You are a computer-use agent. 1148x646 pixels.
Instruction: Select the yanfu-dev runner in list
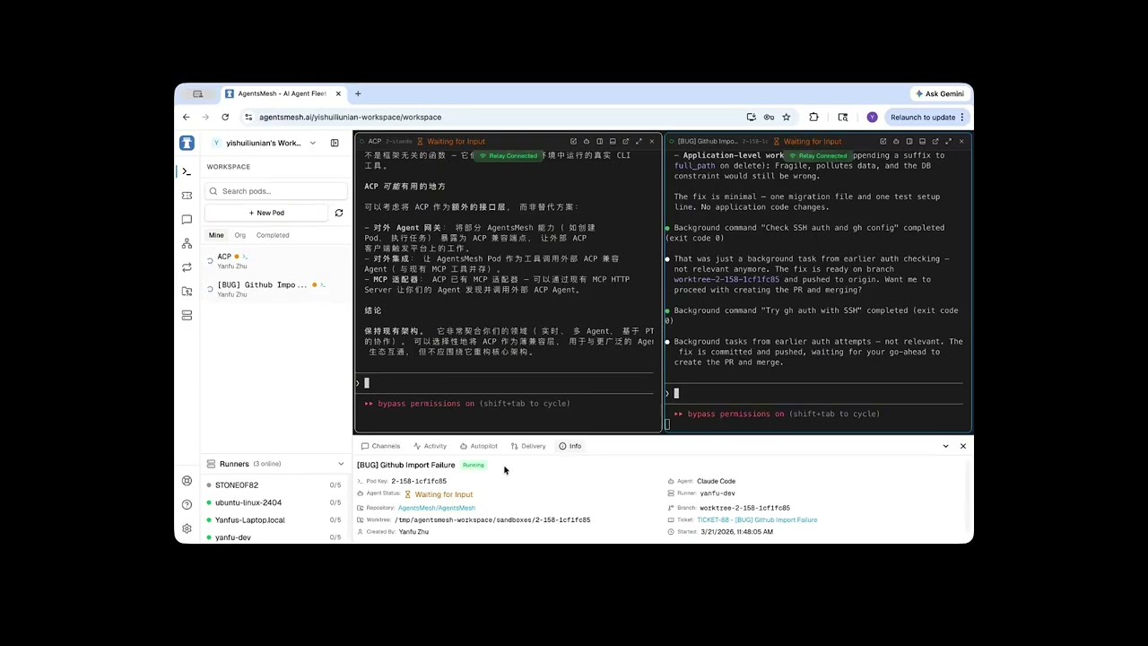274,537
